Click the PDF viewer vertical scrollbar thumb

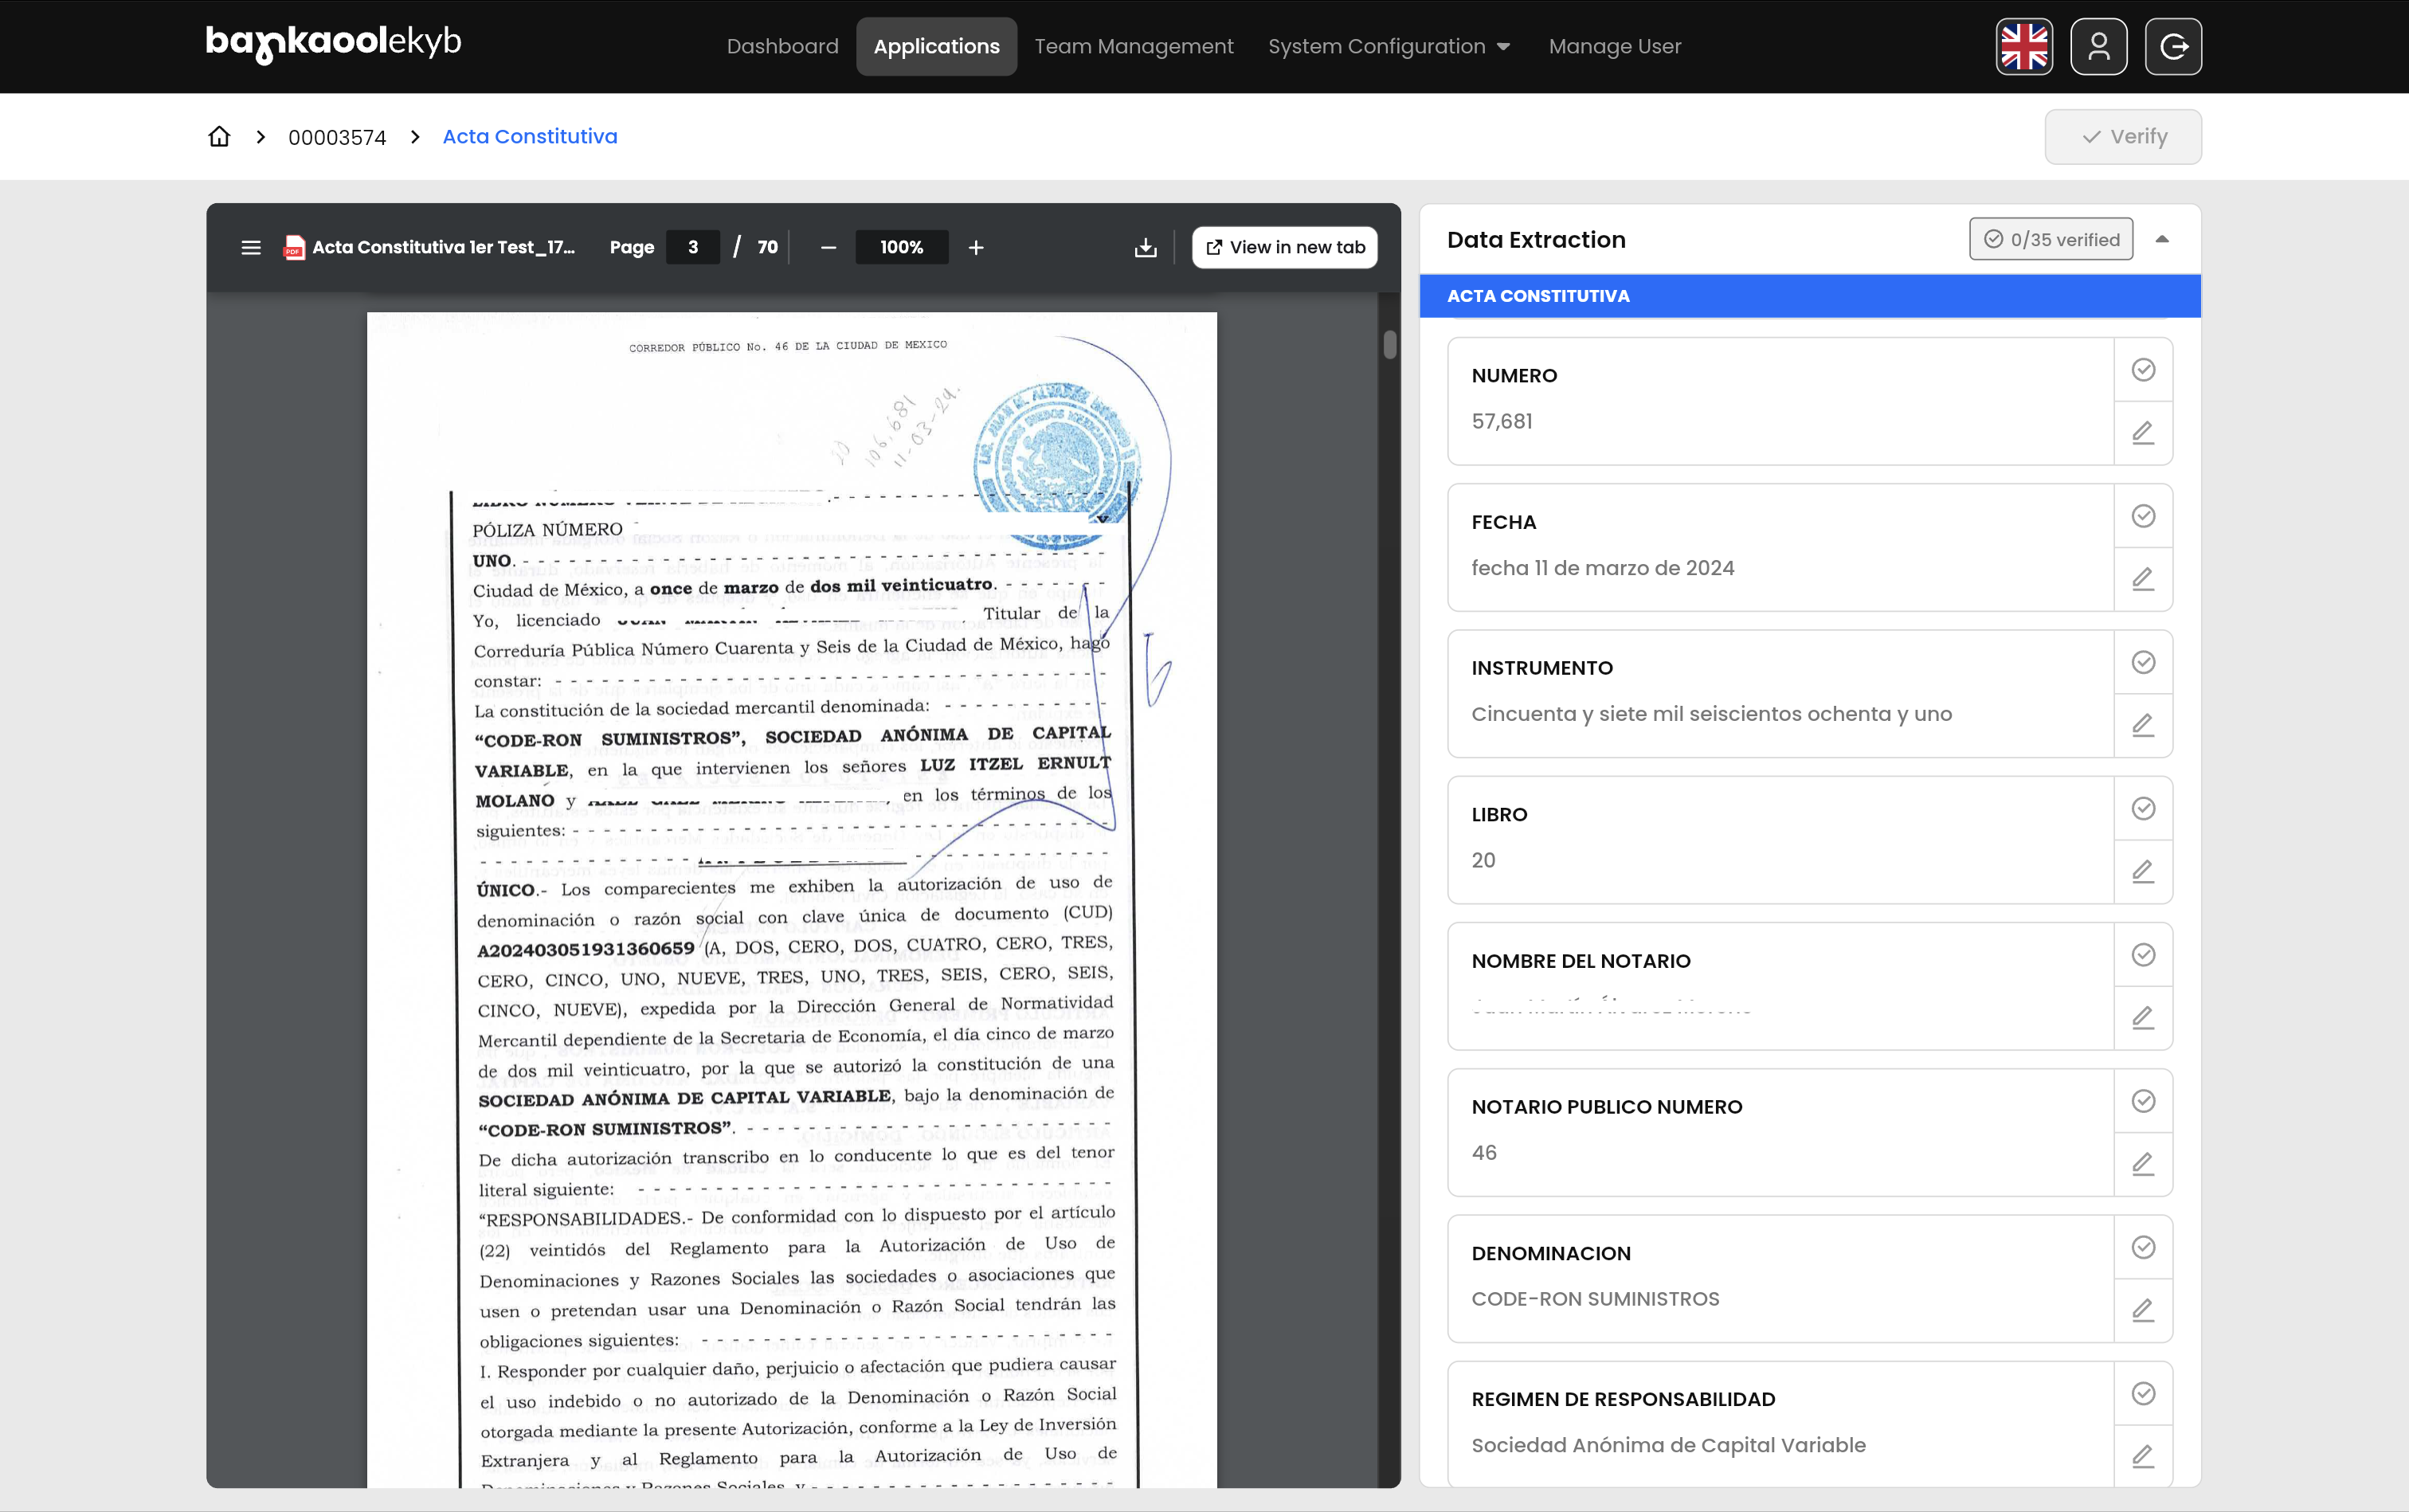tap(1390, 344)
